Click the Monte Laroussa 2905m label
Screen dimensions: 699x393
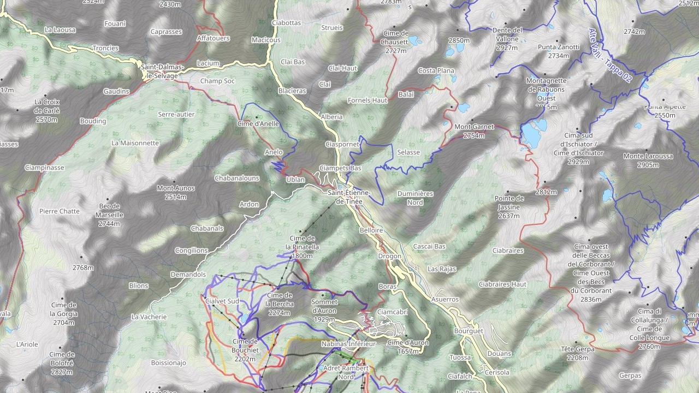pos(648,160)
